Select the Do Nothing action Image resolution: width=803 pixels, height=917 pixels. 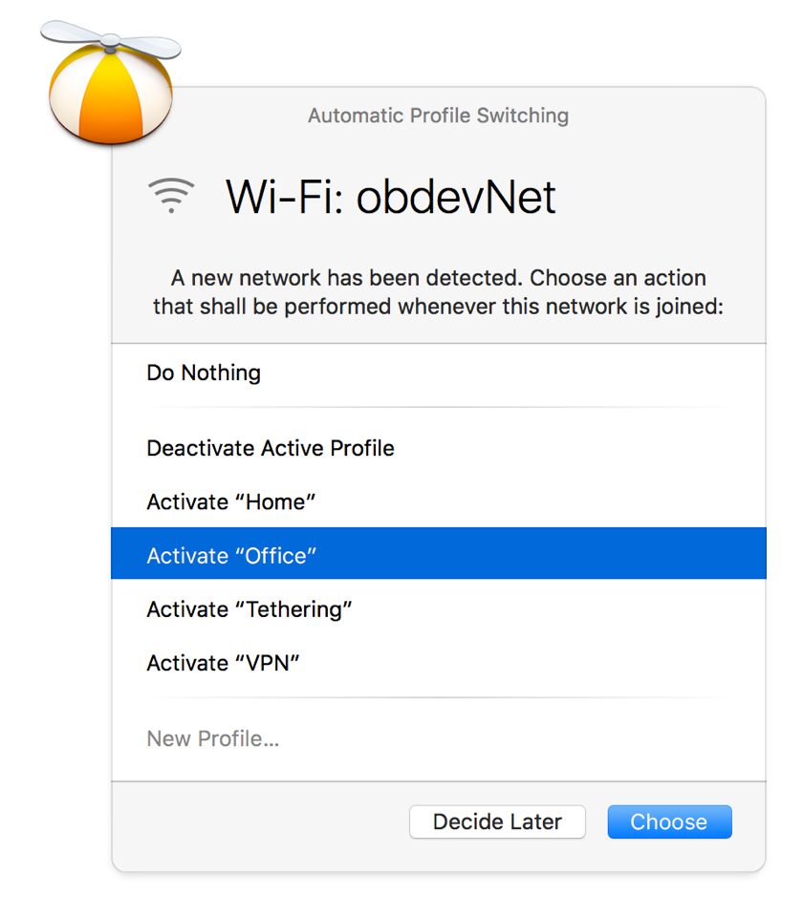point(439,373)
